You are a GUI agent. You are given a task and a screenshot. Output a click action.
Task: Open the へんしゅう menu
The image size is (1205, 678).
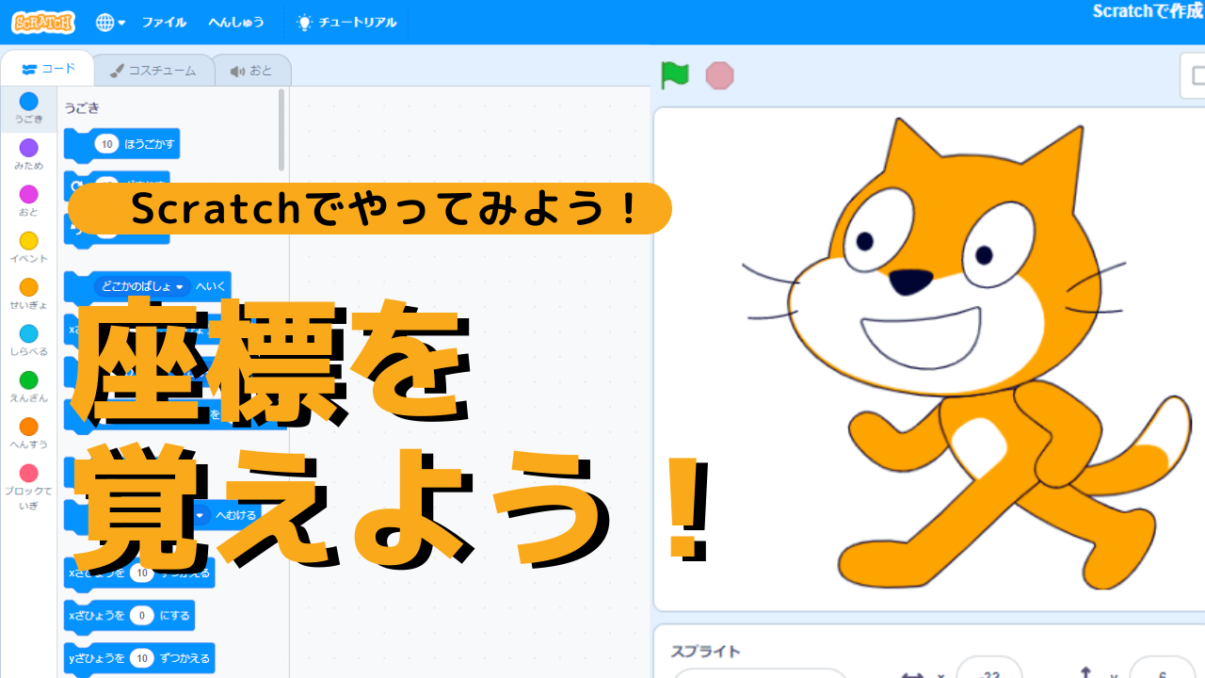tap(236, 22)
